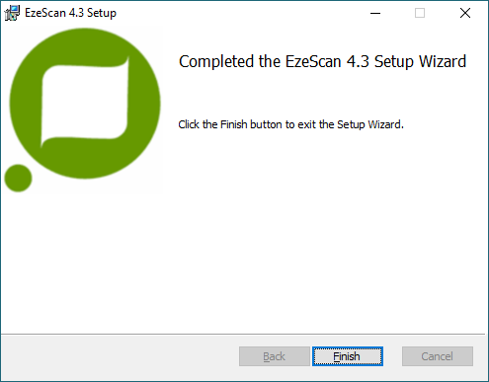Click the word "Completed" in the heading

pyautogui.click(x=216, y=61)
